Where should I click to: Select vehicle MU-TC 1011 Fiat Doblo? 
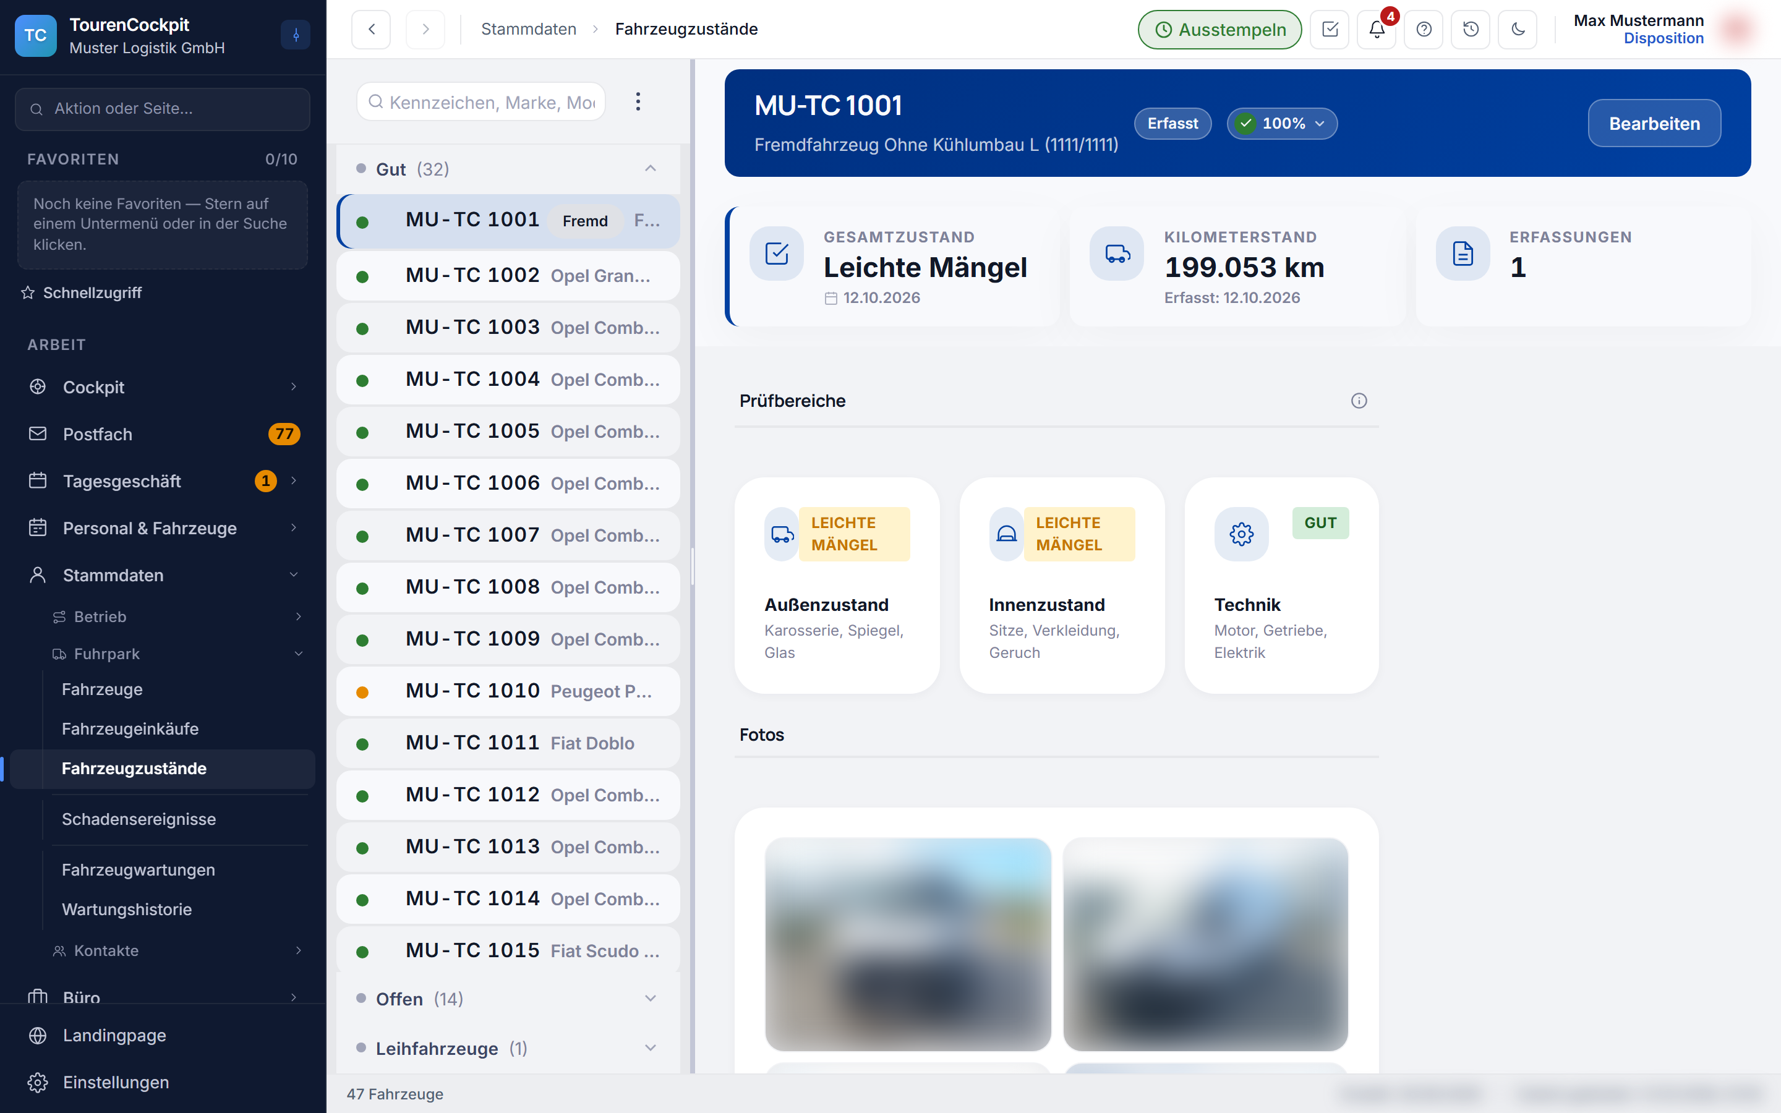tap(508, 743)
